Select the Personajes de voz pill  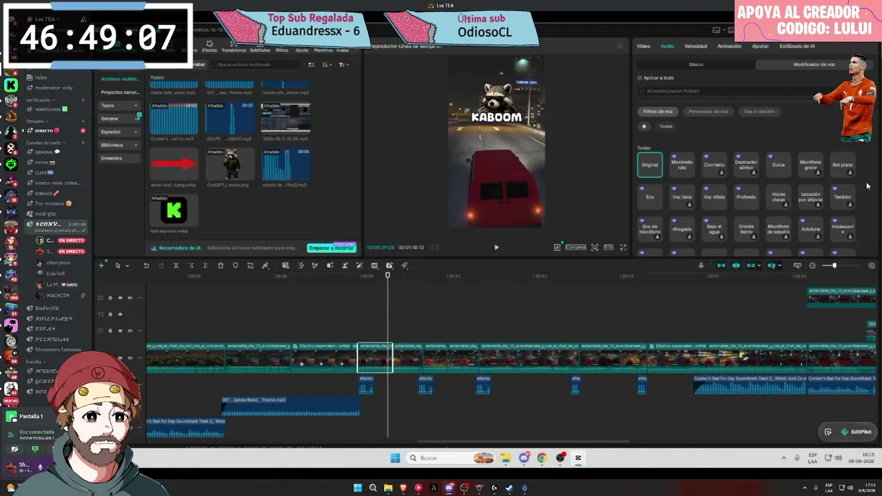(708, 112)
